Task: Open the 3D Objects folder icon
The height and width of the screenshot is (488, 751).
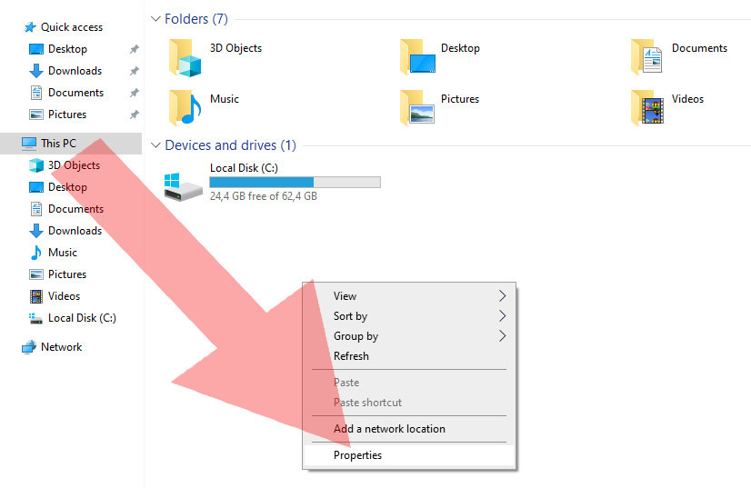Action: coord(185,58)
